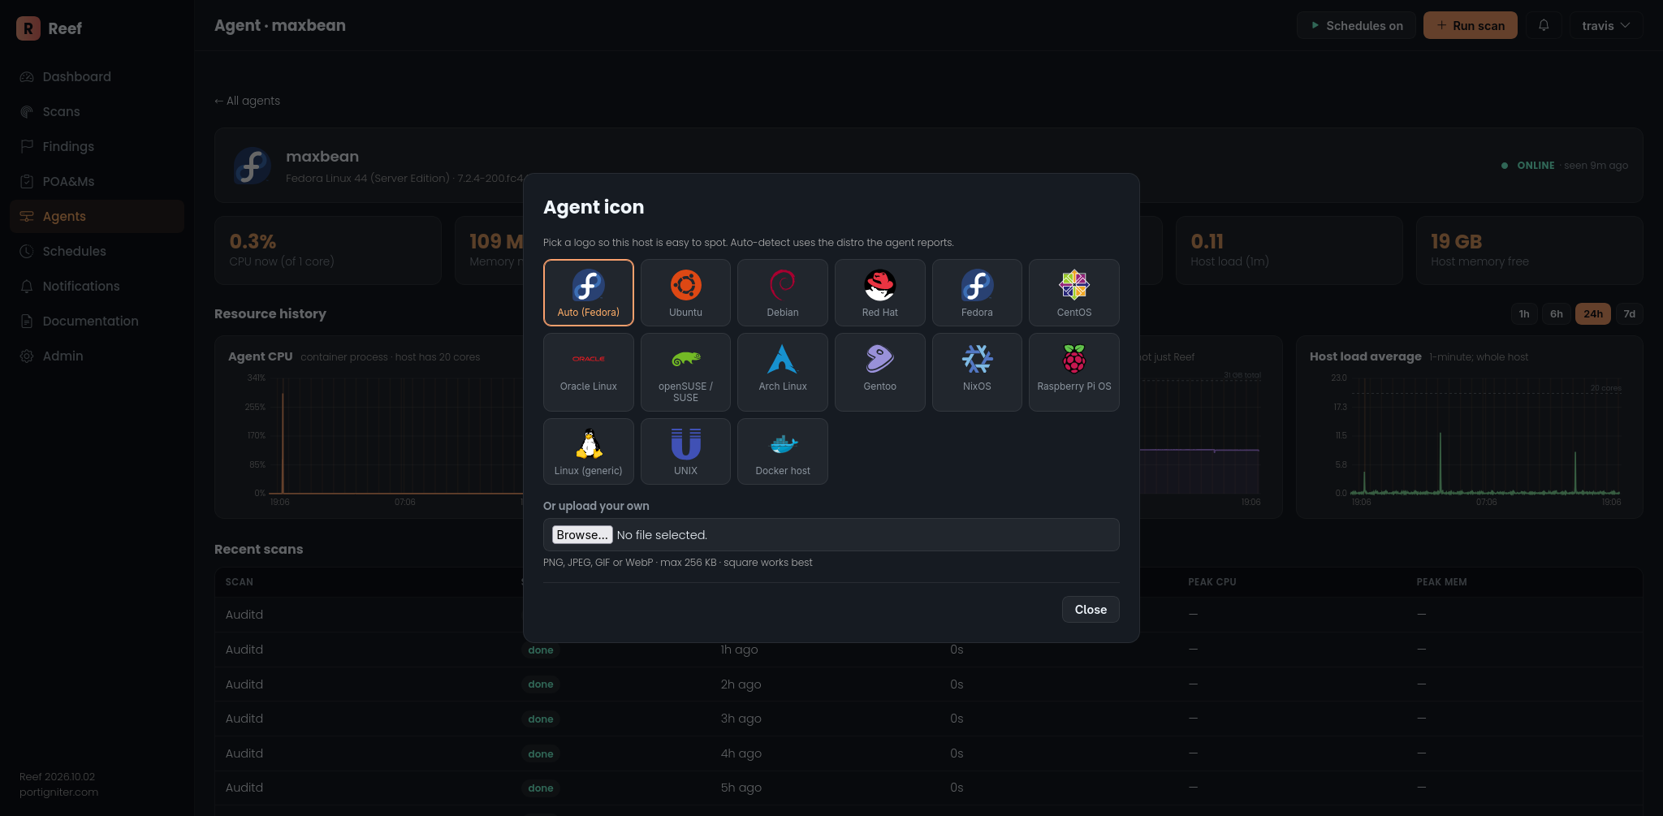Image resolution: width=1663 pixels, height=816 pixels.
Task: Switch resource history to 6h
Action: click(x=1557, y=313)
